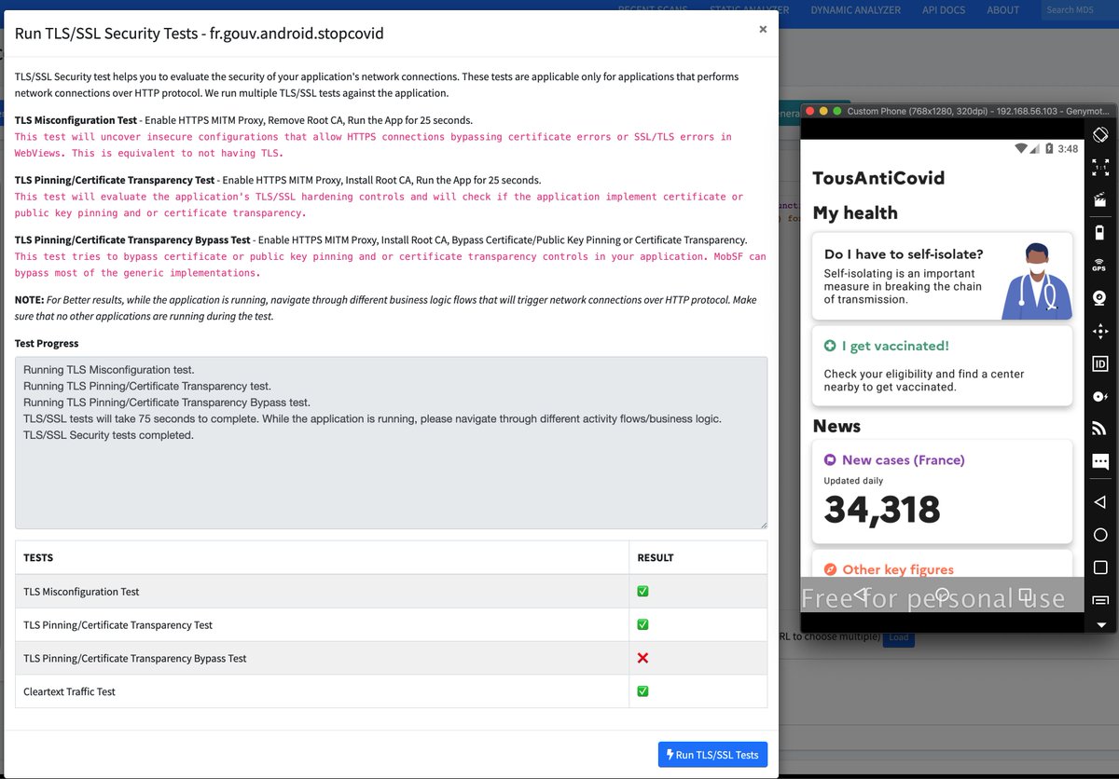Screen dimensions: 1119x779
Task: Open Genymotion screen capture clapperboard tool
Action: click(x=1099, y=198)
